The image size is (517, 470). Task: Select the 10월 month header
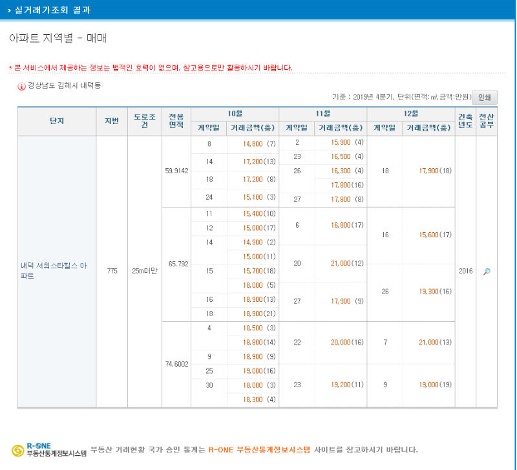click(235, 114)
